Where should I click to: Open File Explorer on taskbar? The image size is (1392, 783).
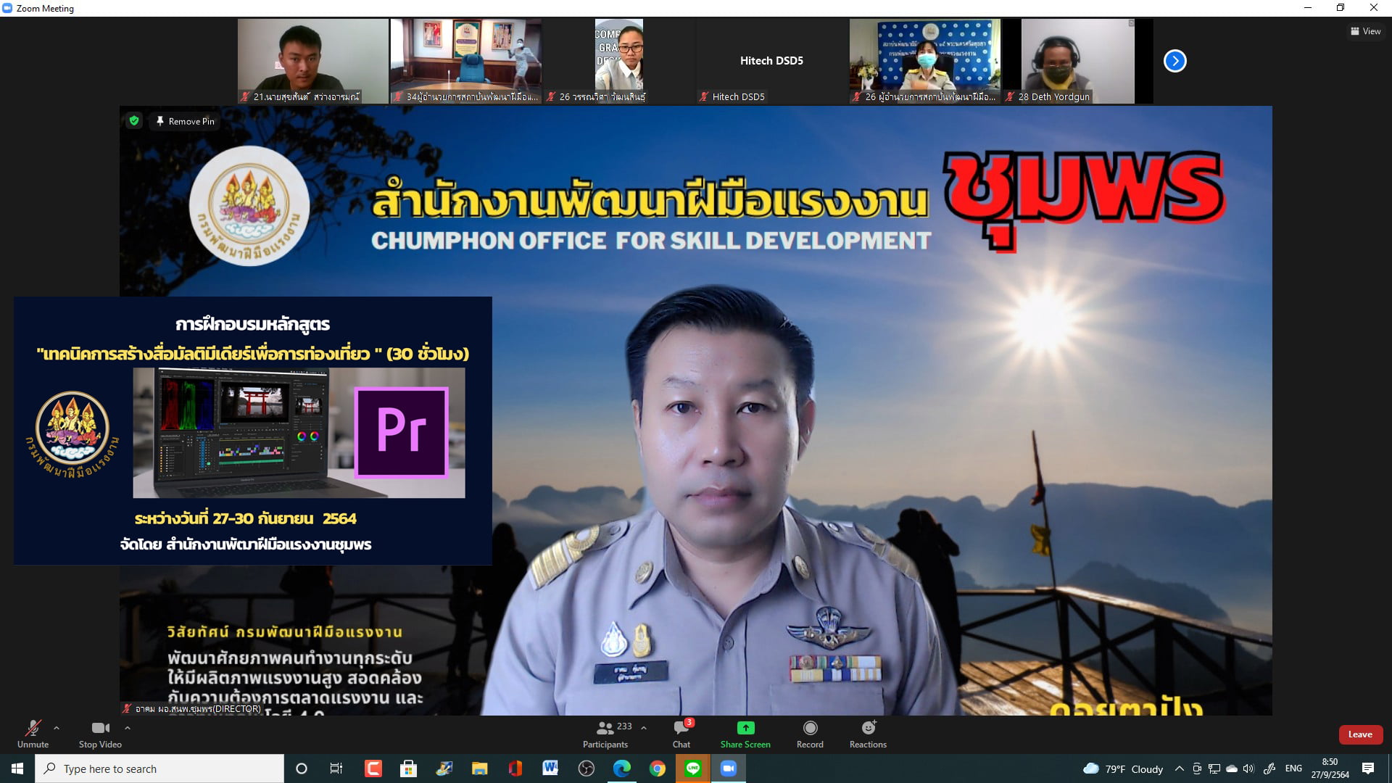click(479, 768)
